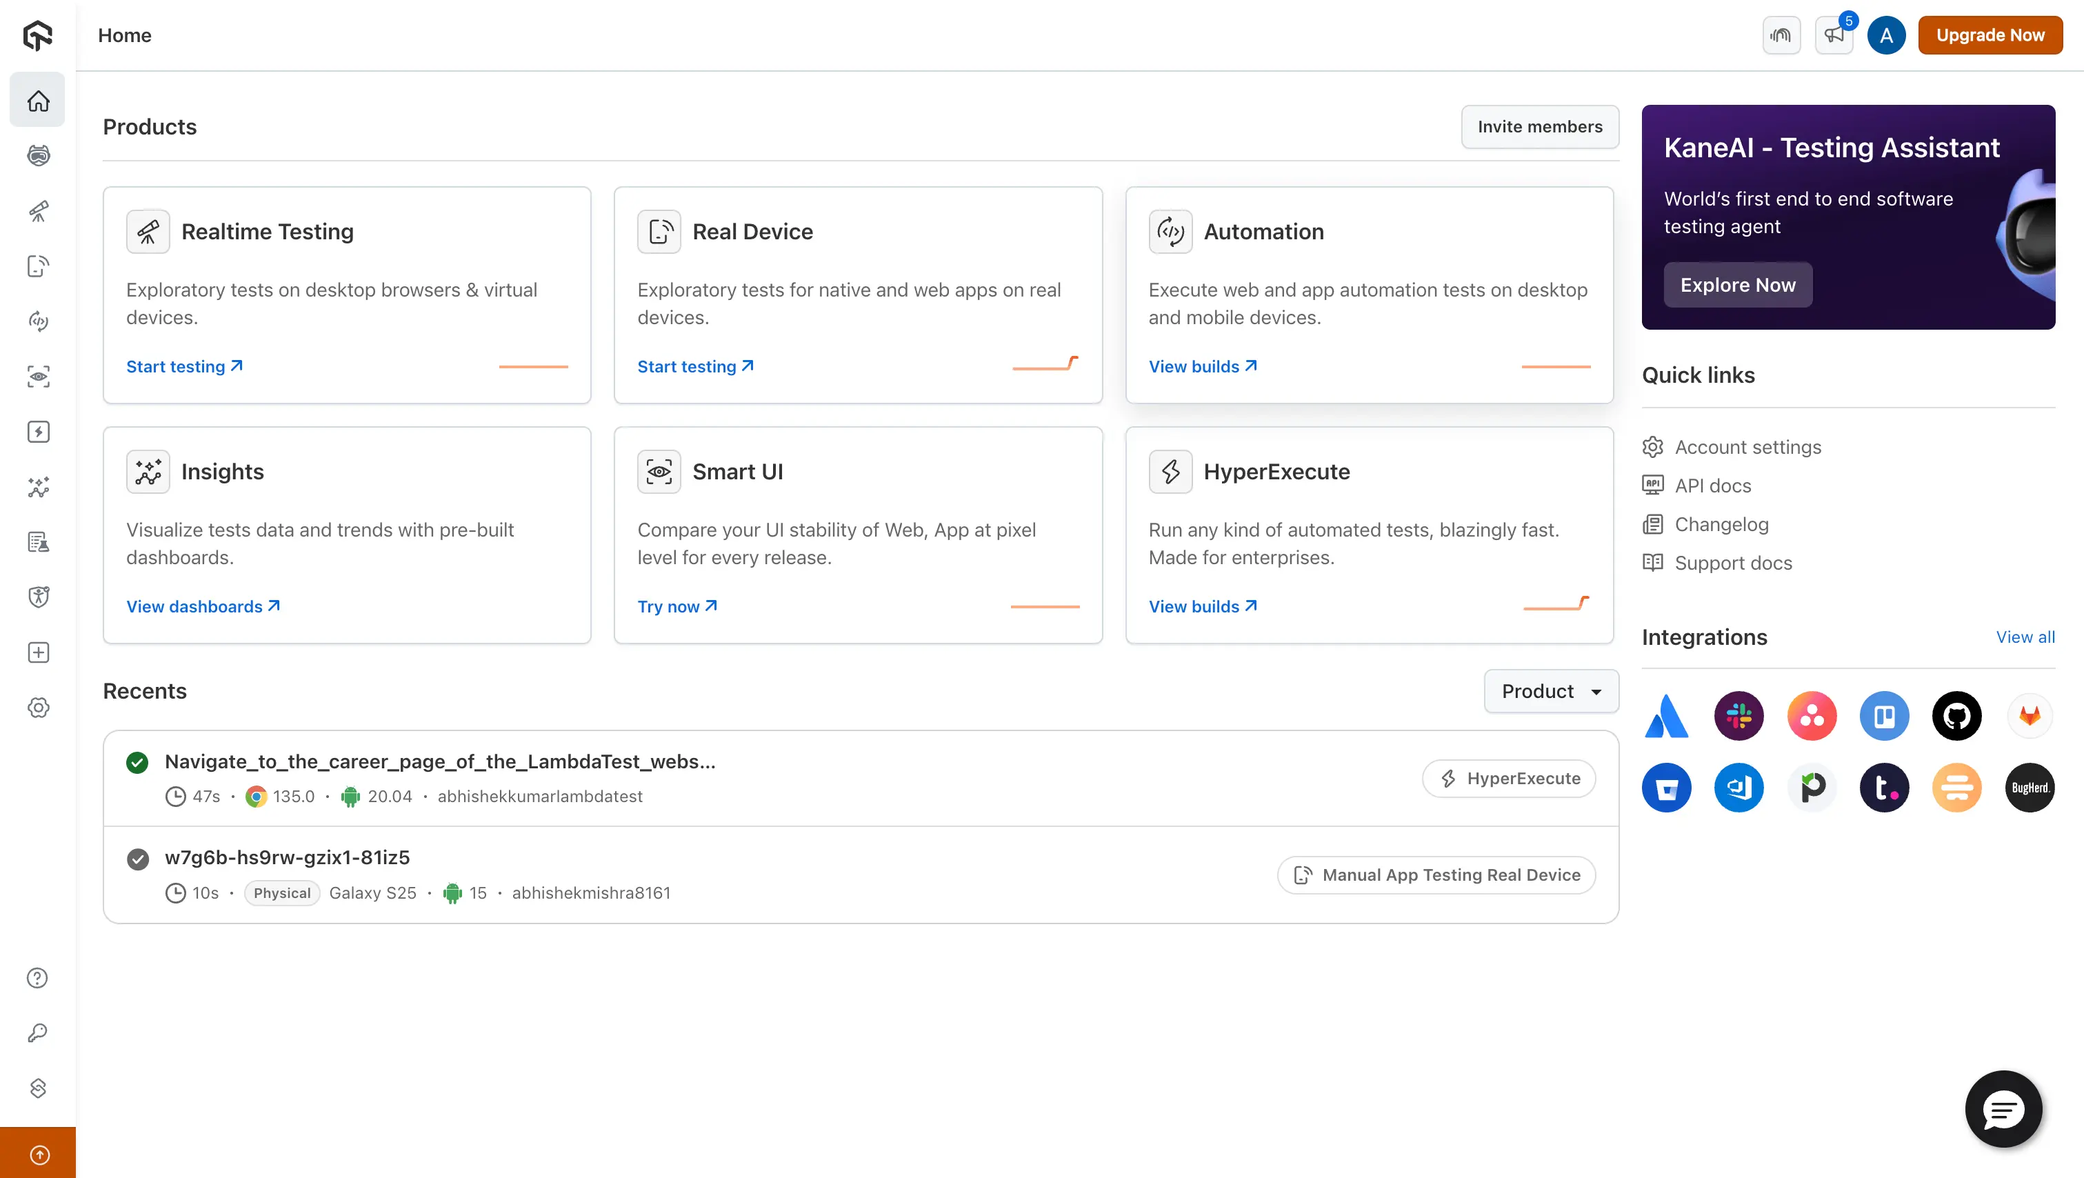Click Explore Now on KaneAI banner
The image size is (2084, 1178).
pos(1737,285)
